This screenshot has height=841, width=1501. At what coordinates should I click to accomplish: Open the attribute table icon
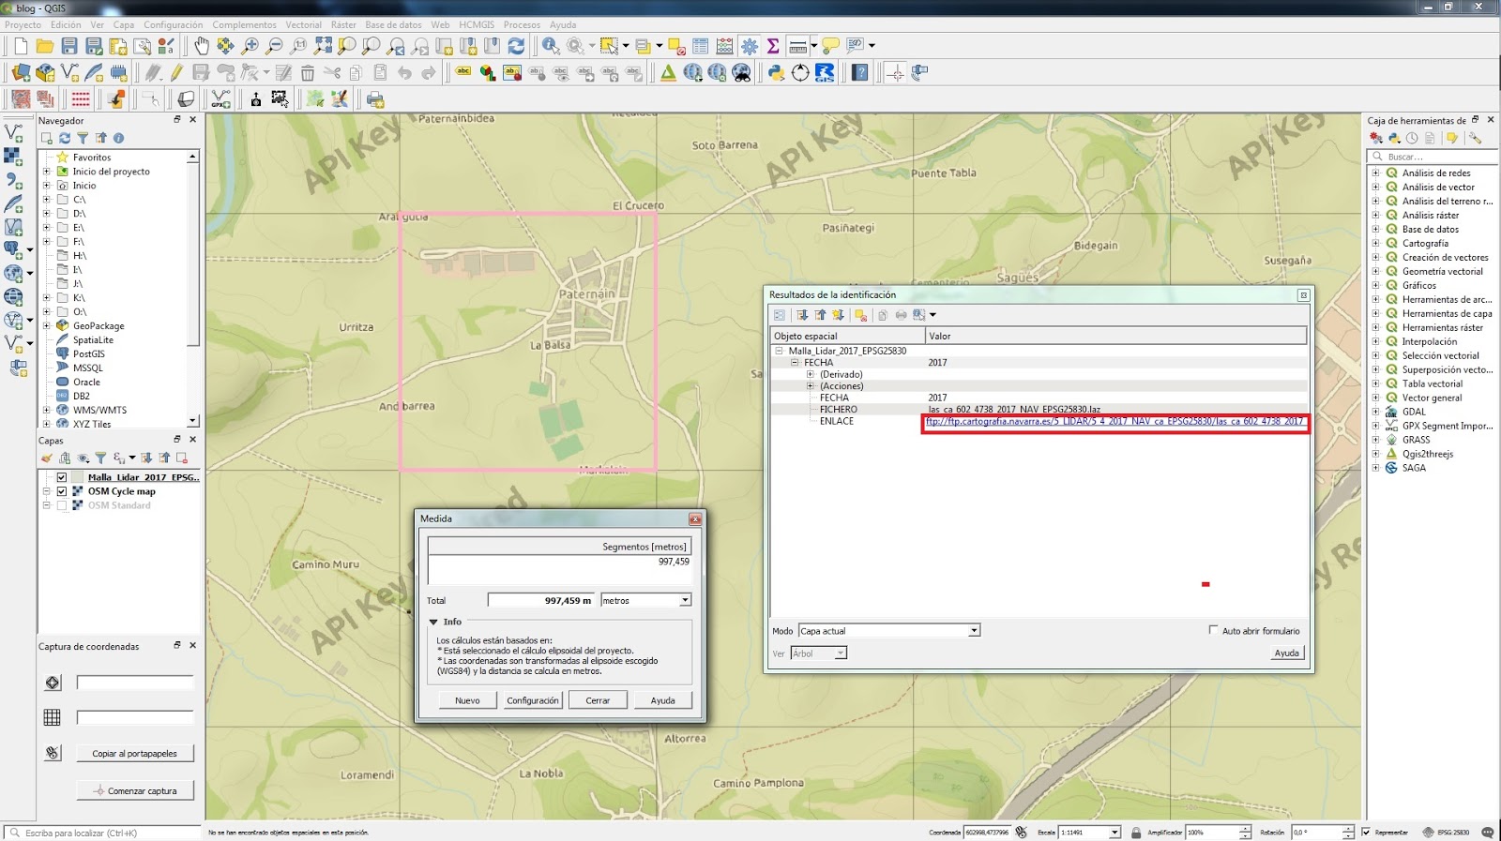tap(701, 46)
